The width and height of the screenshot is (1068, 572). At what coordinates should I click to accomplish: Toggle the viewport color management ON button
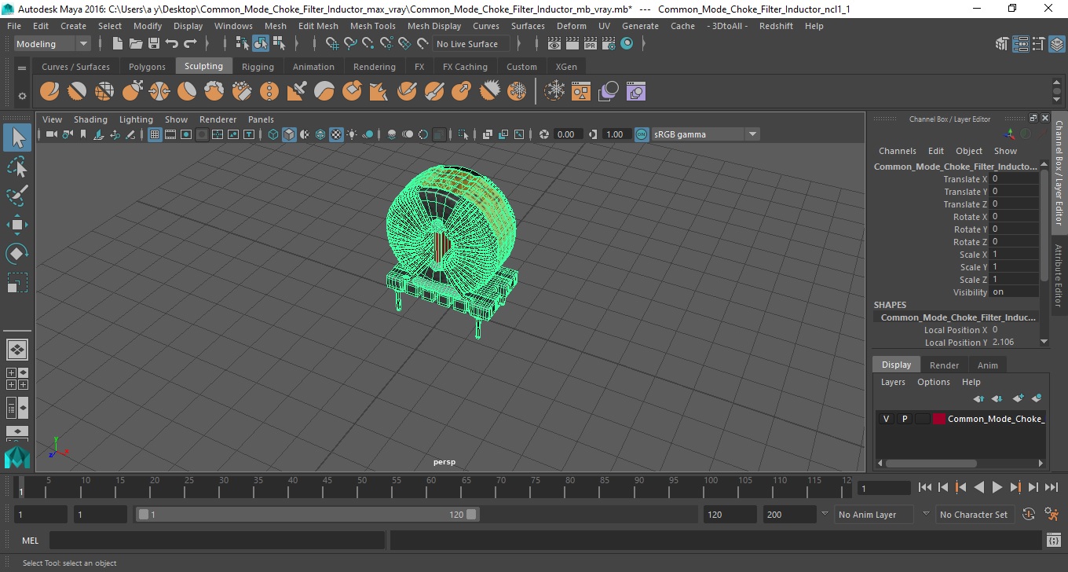(642, 134)
